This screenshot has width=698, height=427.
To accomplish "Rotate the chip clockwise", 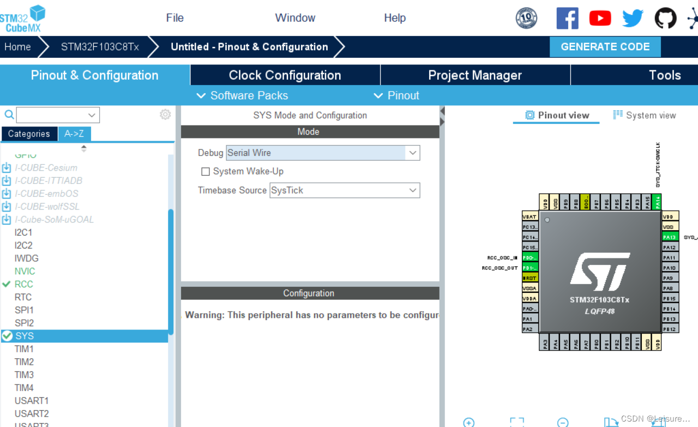I will [611, 423].
